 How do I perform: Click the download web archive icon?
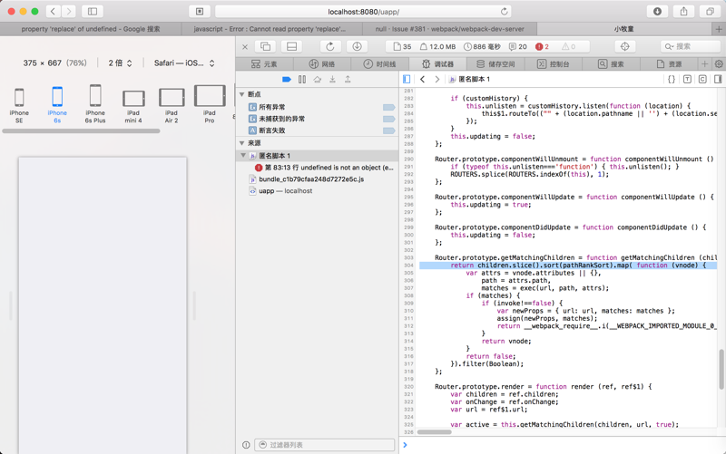click(x=357, y=46)
